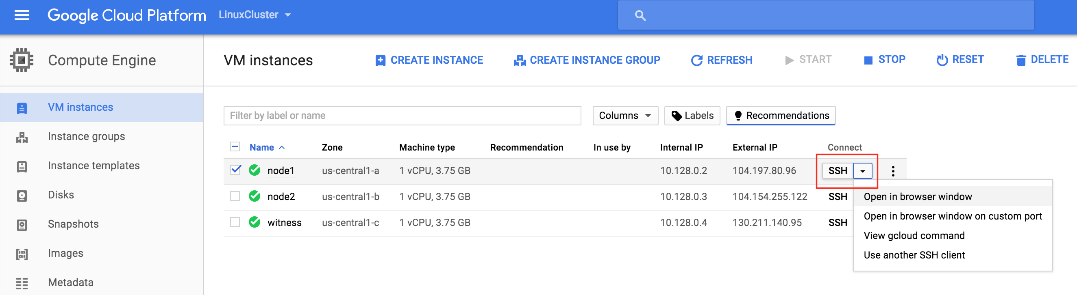The height and width of the screenshot is (295, 1077).
Task: Click witness green running status icon
Action: coord(254,222)
